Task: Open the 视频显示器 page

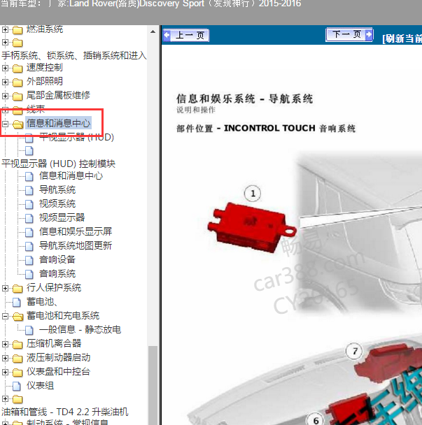Action: [x=62, y=217]
